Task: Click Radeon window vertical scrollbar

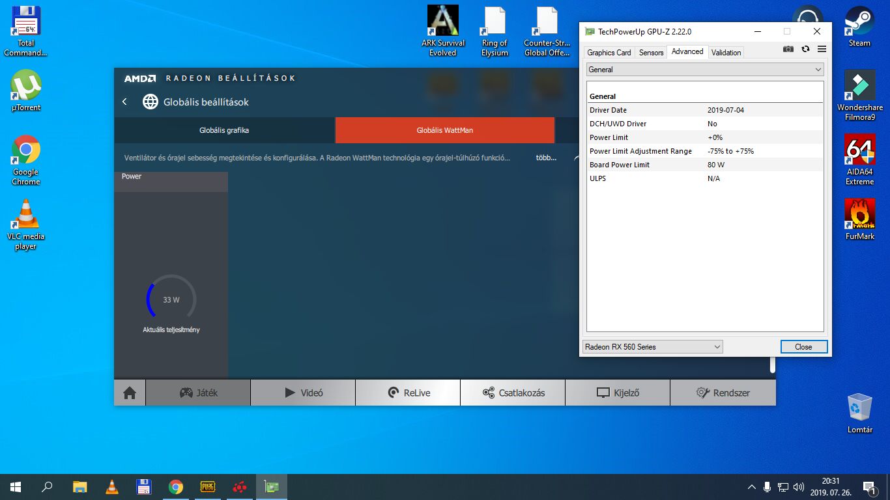Action: point(773,365)
